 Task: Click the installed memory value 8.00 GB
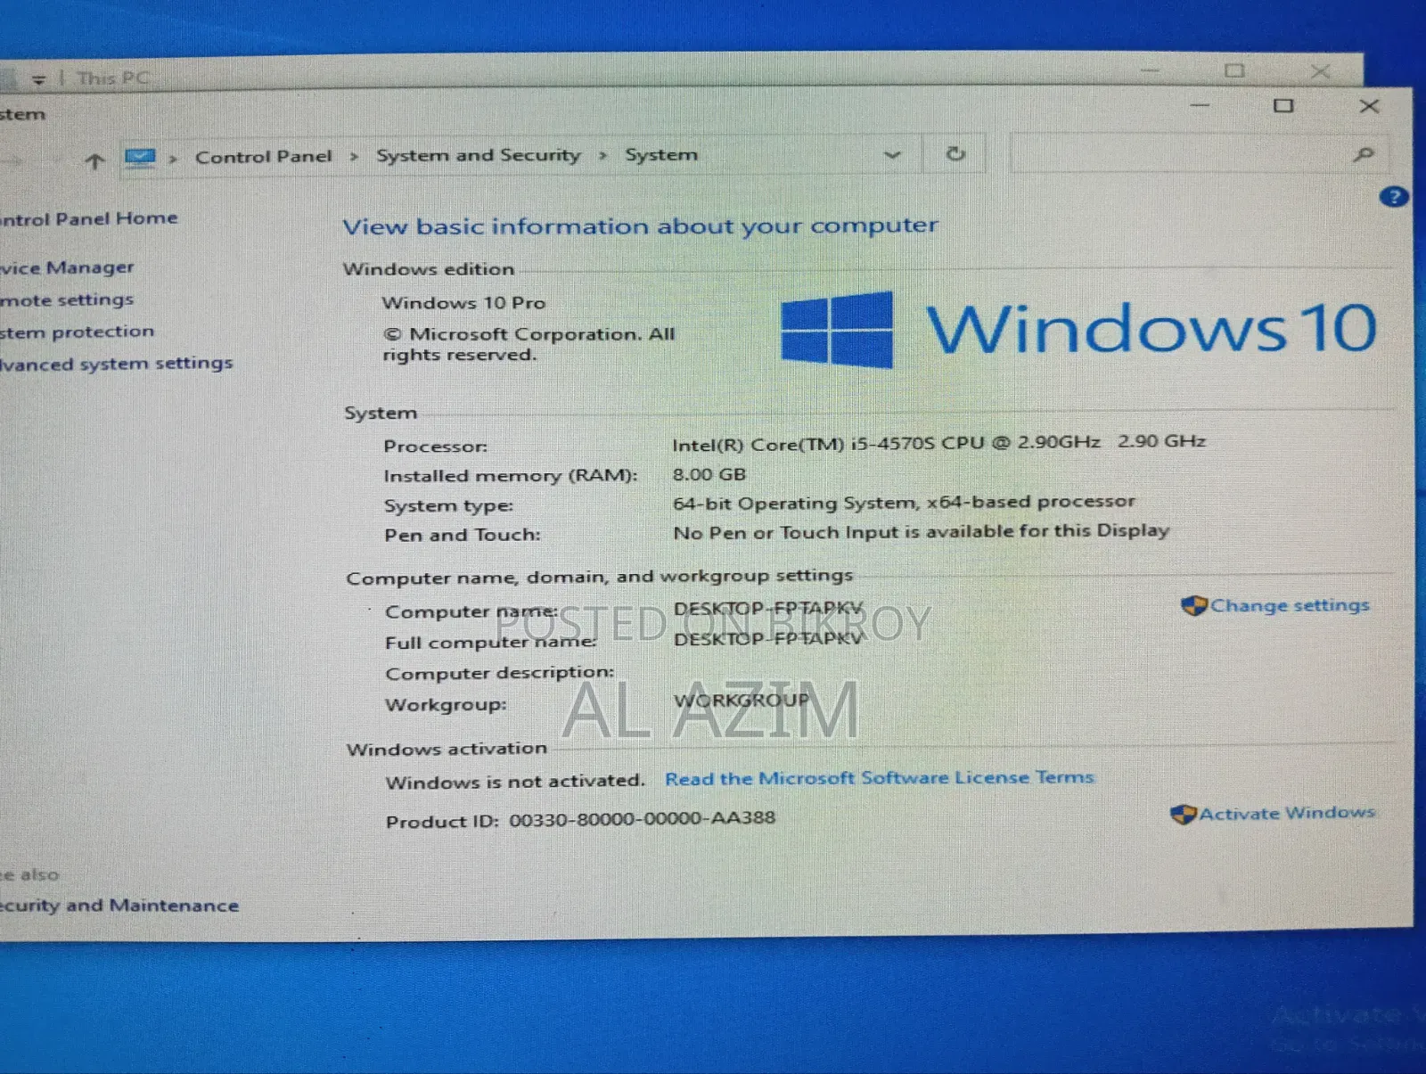click(x=709, y=475)
